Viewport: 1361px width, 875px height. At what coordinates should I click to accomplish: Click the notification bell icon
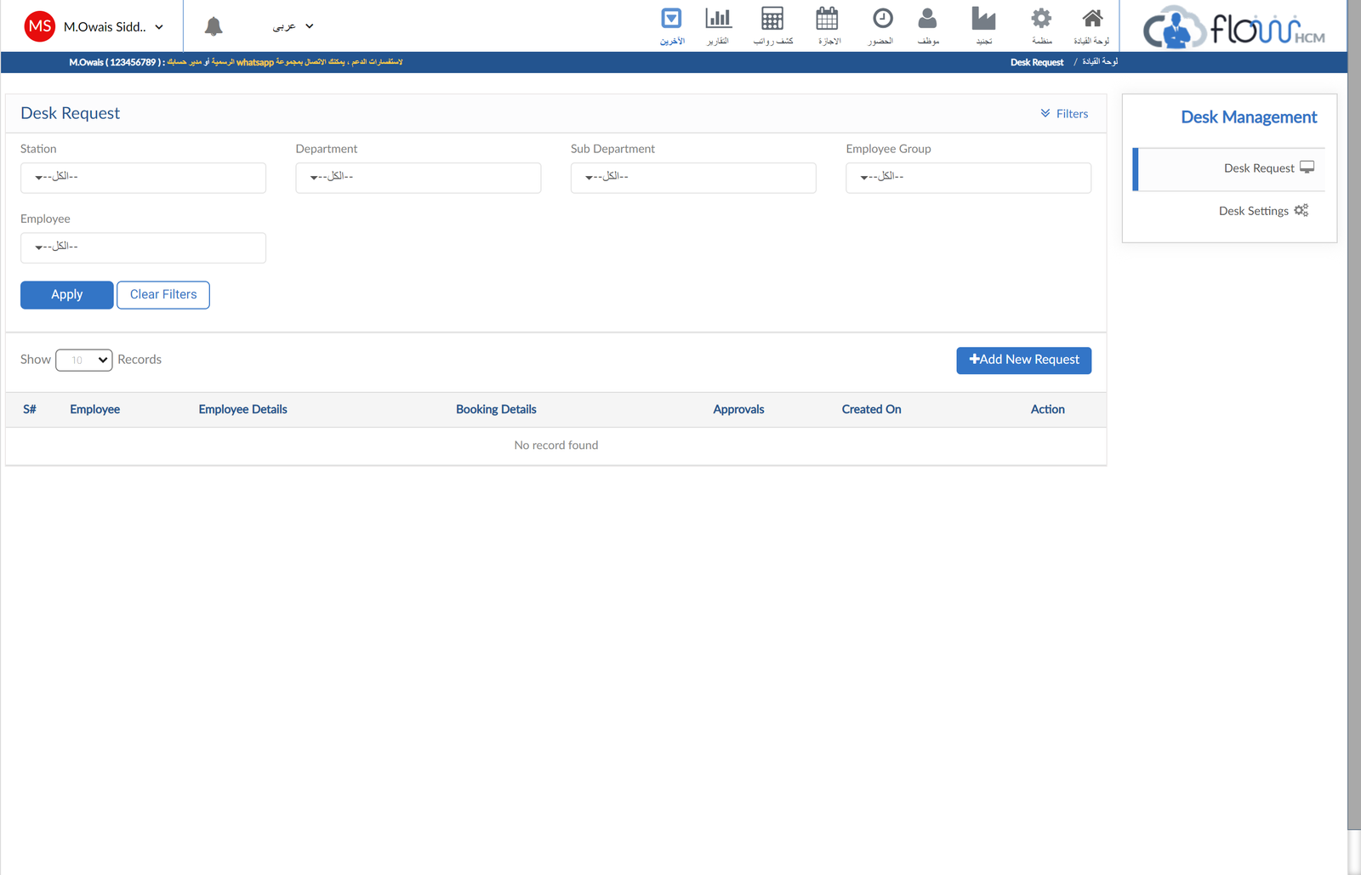[214, 27]
